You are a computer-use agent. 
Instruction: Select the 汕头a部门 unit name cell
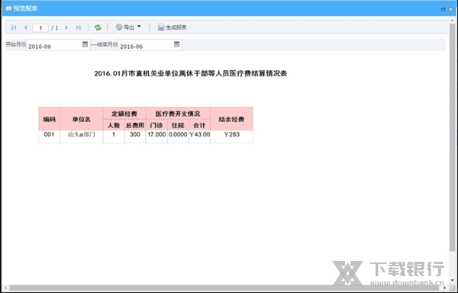pos(82,137)
